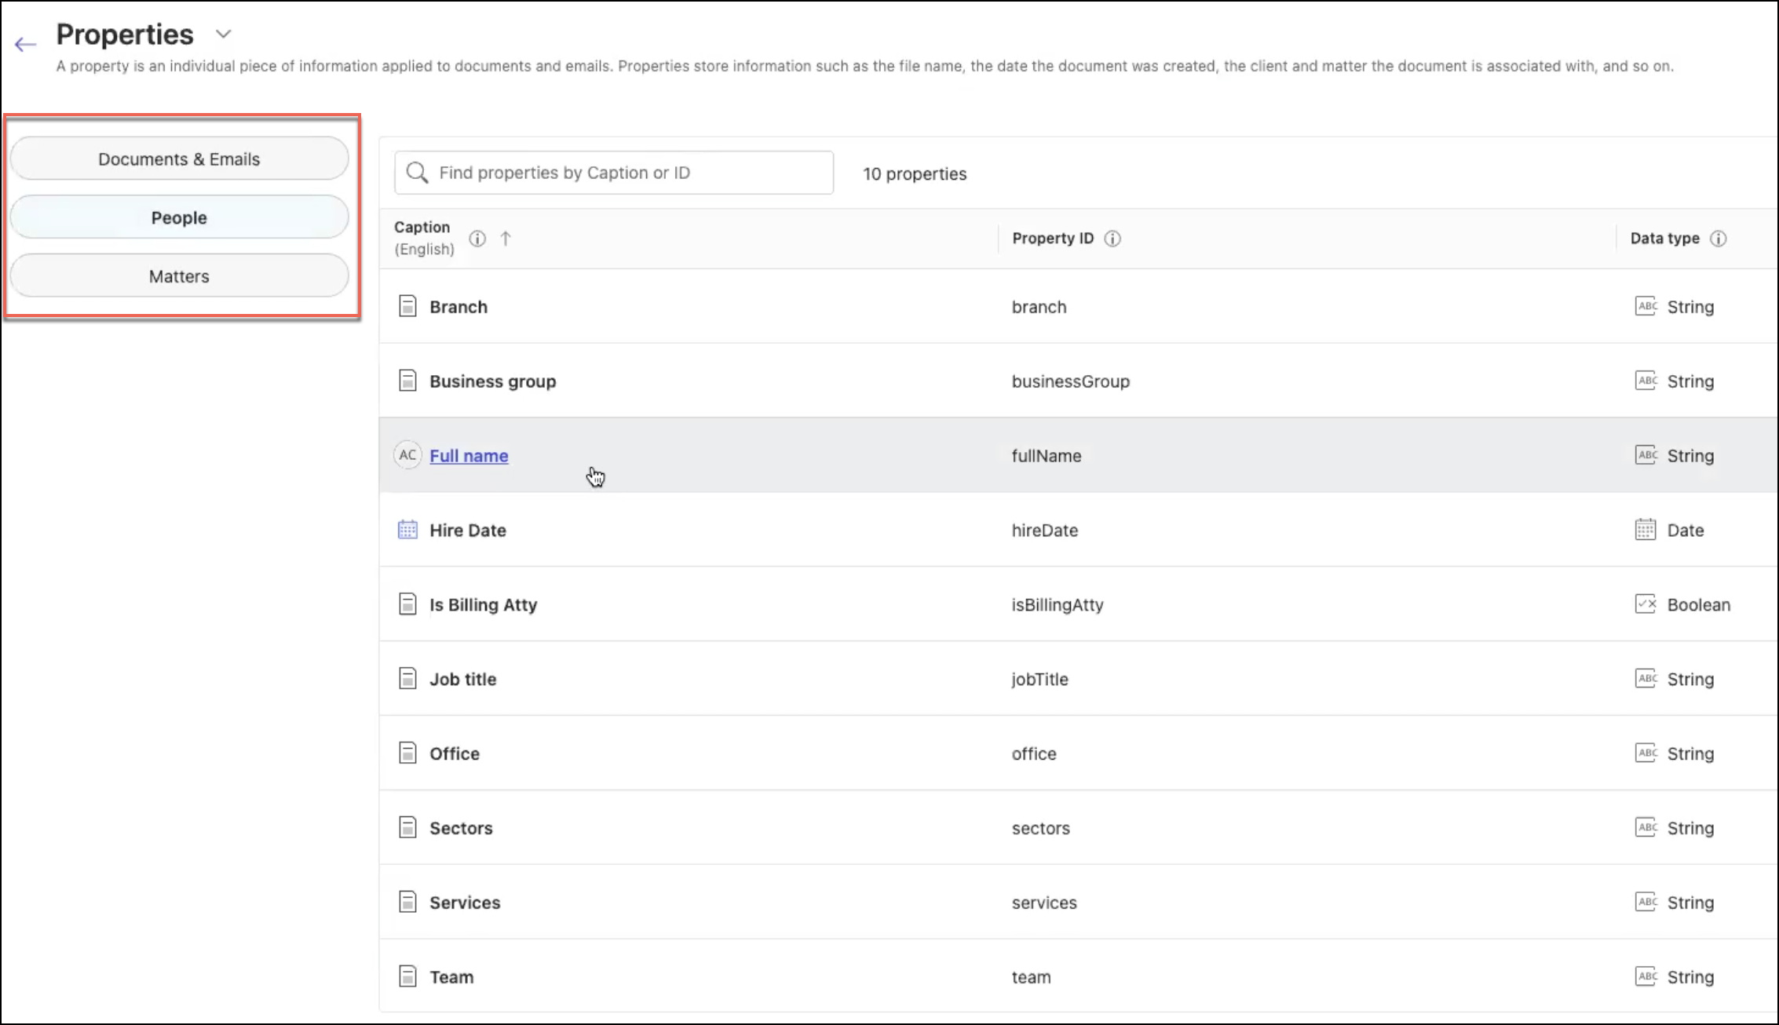
Task: Open the Team property row
Action: click(451, 977)
